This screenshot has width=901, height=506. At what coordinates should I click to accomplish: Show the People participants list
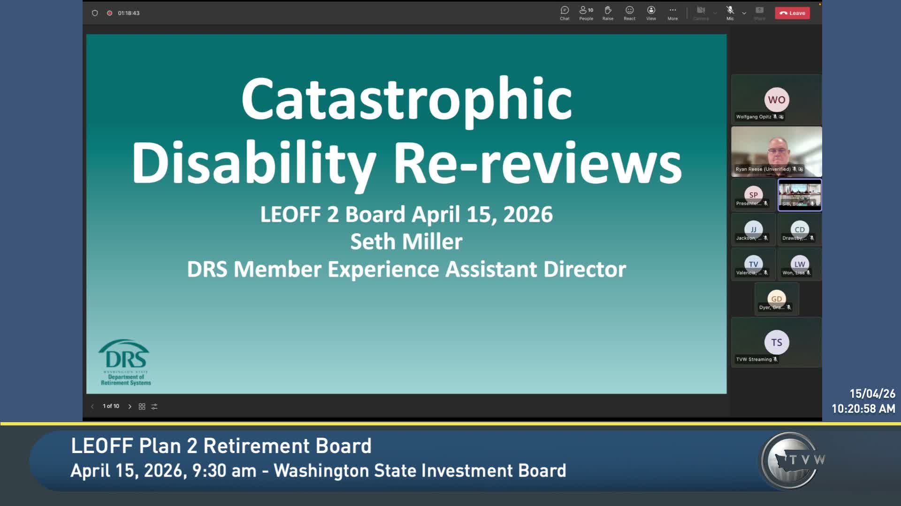pos(586,13)
